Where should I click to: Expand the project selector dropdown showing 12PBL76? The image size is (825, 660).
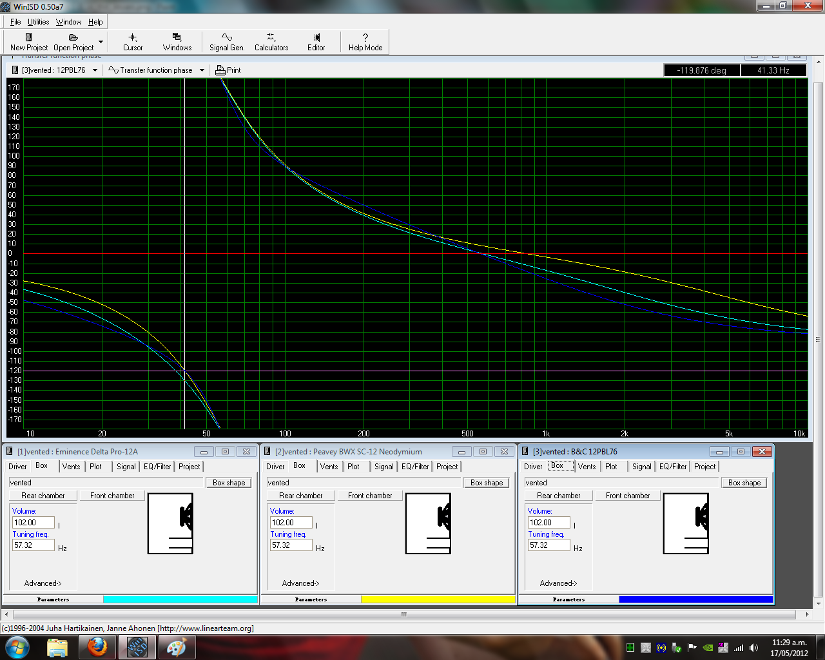[95, 70]
